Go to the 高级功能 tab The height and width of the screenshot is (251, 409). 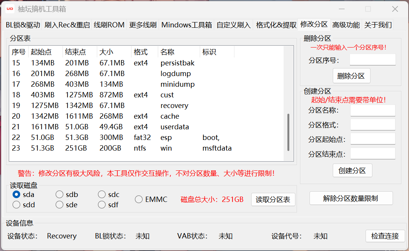pos(346,25)
